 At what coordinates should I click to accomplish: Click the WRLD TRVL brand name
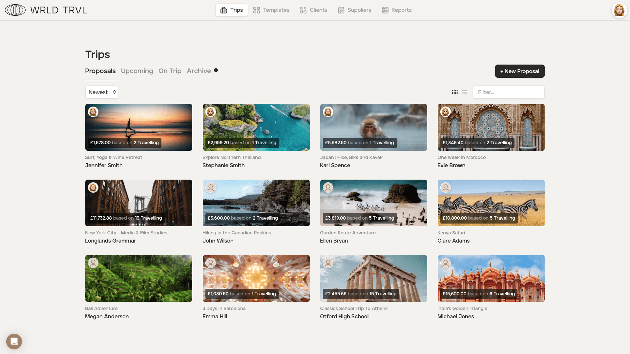(59, 10)
